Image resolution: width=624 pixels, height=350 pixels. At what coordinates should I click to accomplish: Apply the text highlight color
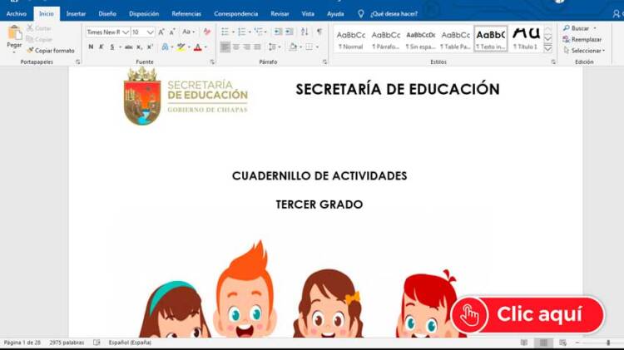(x=181, y=47)
